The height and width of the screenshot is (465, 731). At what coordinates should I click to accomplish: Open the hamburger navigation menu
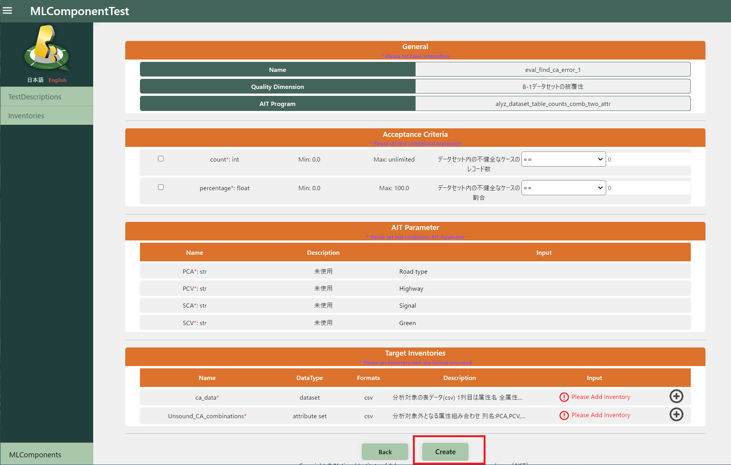7,10
